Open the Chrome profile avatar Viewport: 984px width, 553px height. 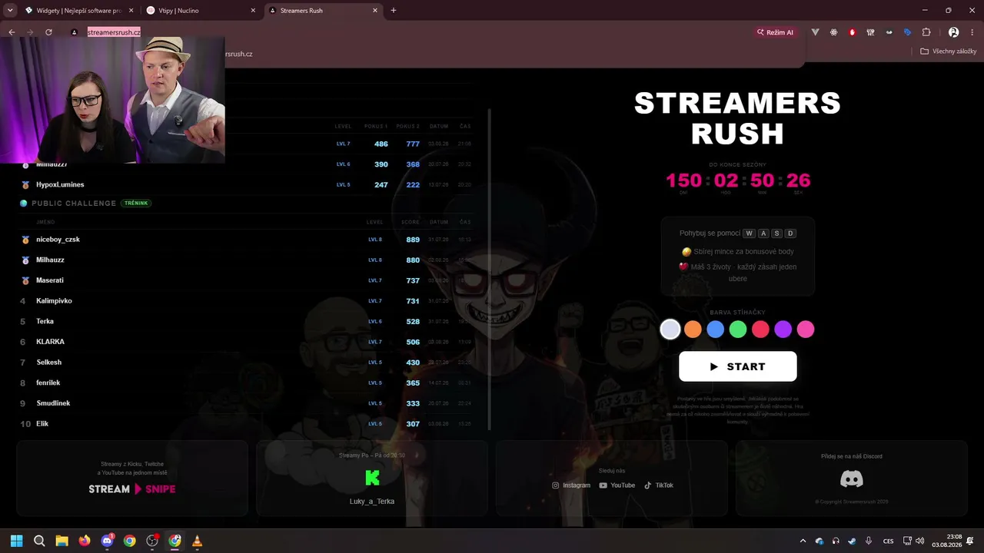coord(953,32)
